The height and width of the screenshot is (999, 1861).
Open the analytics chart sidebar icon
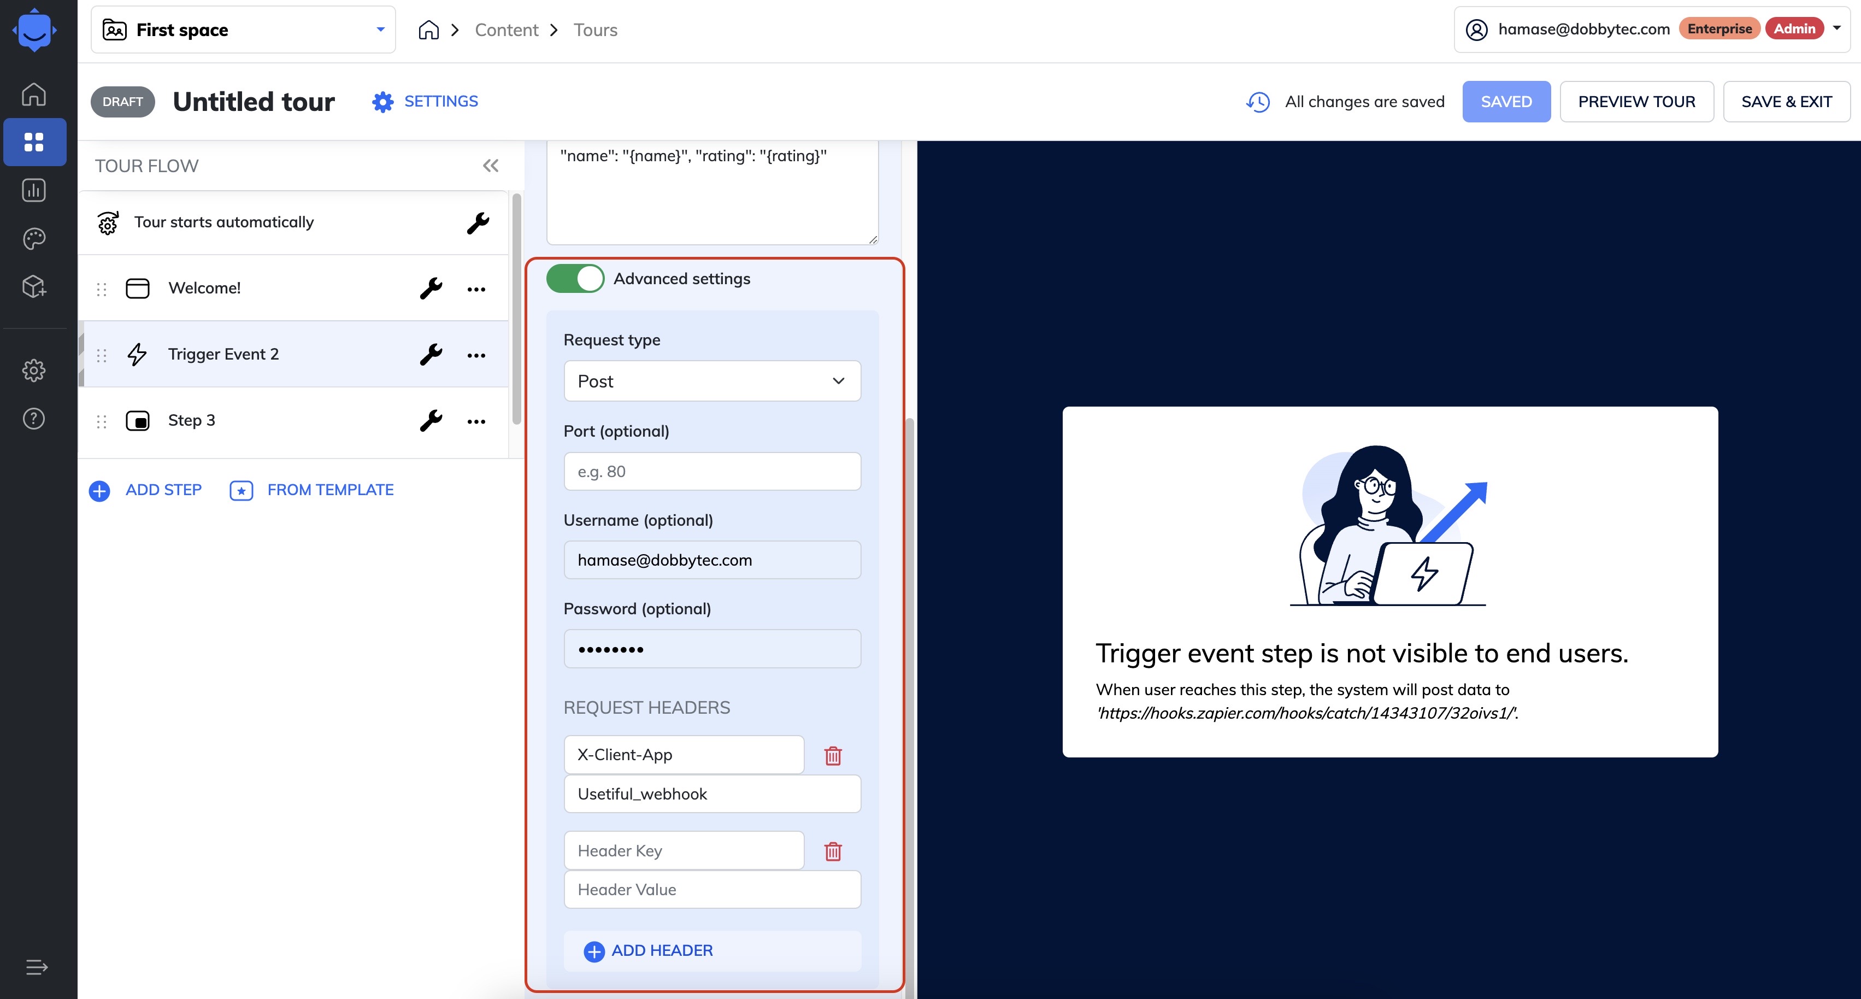pyautogui.click(x=34, y=191)
